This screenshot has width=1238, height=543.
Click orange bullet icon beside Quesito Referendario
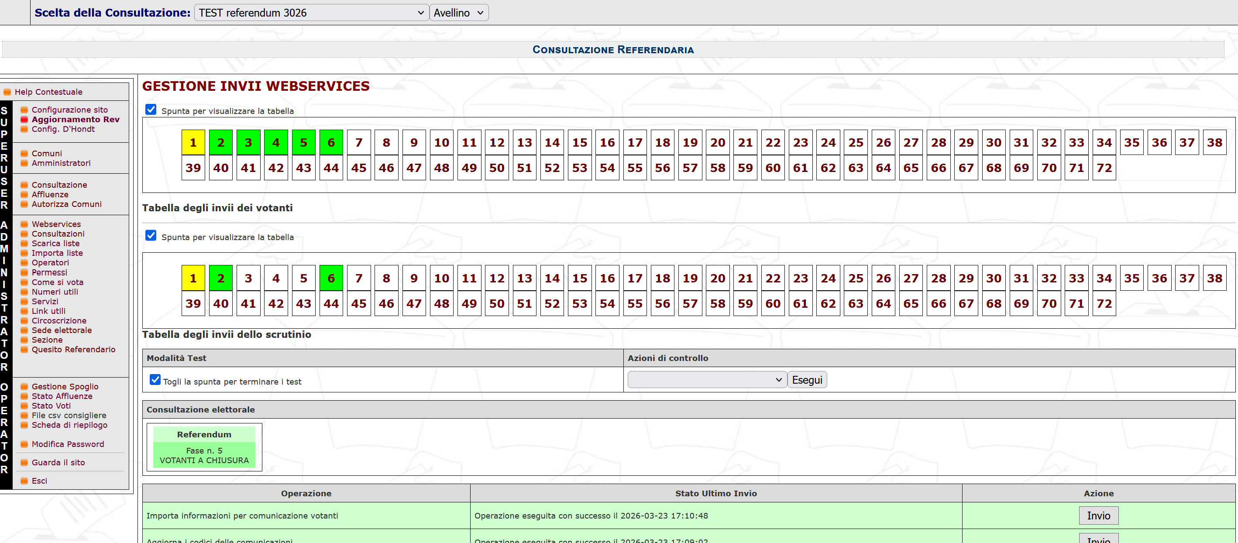[24, 350]
